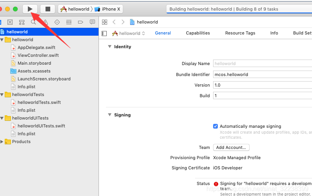Click the Bundle Identifier field
The image size is (312, 196).
(263, 74)
